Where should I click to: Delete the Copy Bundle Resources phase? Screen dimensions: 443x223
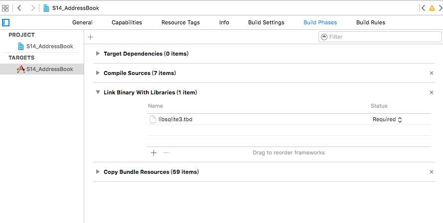click(431, 172)
